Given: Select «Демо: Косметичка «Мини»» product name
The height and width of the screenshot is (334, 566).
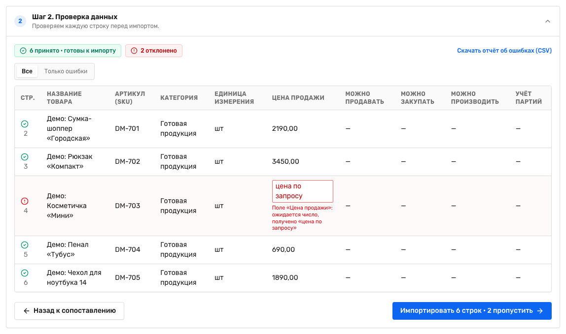Looking at the screenshot, I should click(67, 206).
